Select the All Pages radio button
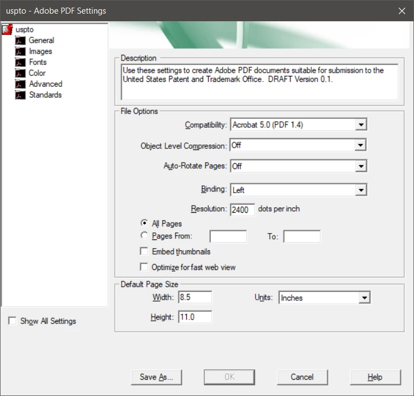 click(x=144, y=223)
